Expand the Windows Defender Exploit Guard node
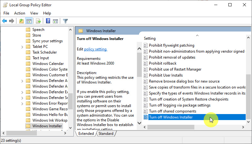 pyautogui.click(x=22, y=92)
